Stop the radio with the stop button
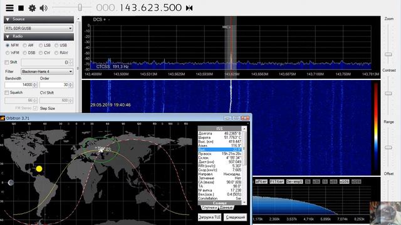 pyautogui.click(x=21, y=8)
